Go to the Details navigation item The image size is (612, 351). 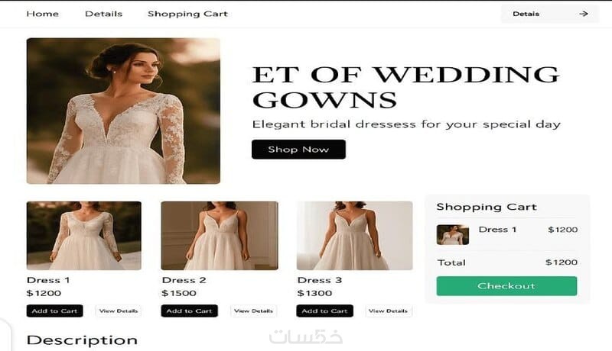pyautogui.click(x=103, y=14)
